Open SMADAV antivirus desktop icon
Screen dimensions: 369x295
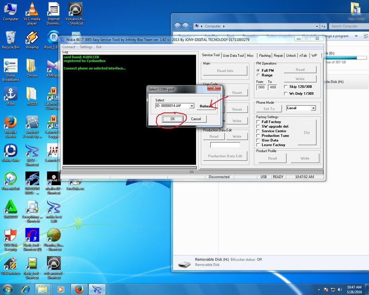tap(10, 208)
